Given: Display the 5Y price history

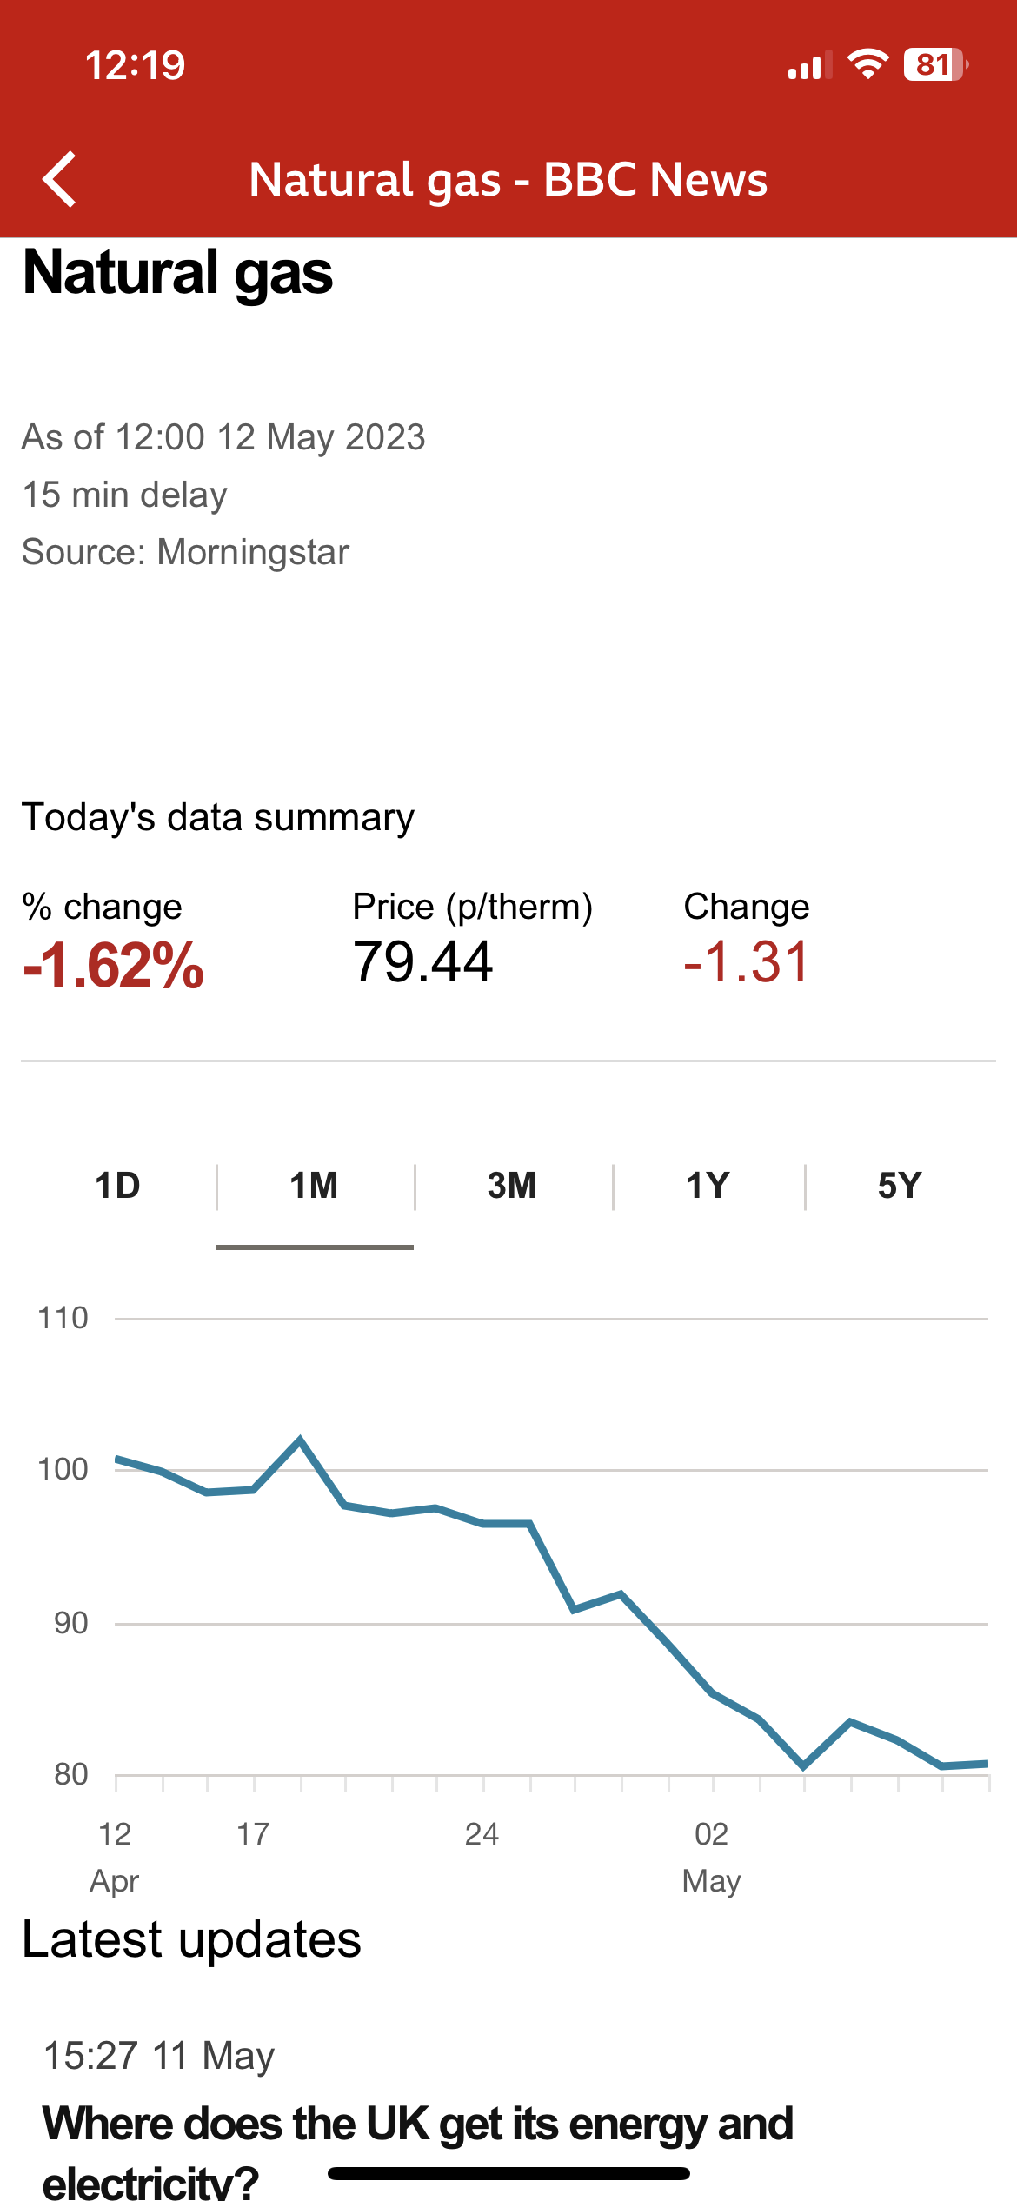Looking at the screenshot, I should [900, 1186].
